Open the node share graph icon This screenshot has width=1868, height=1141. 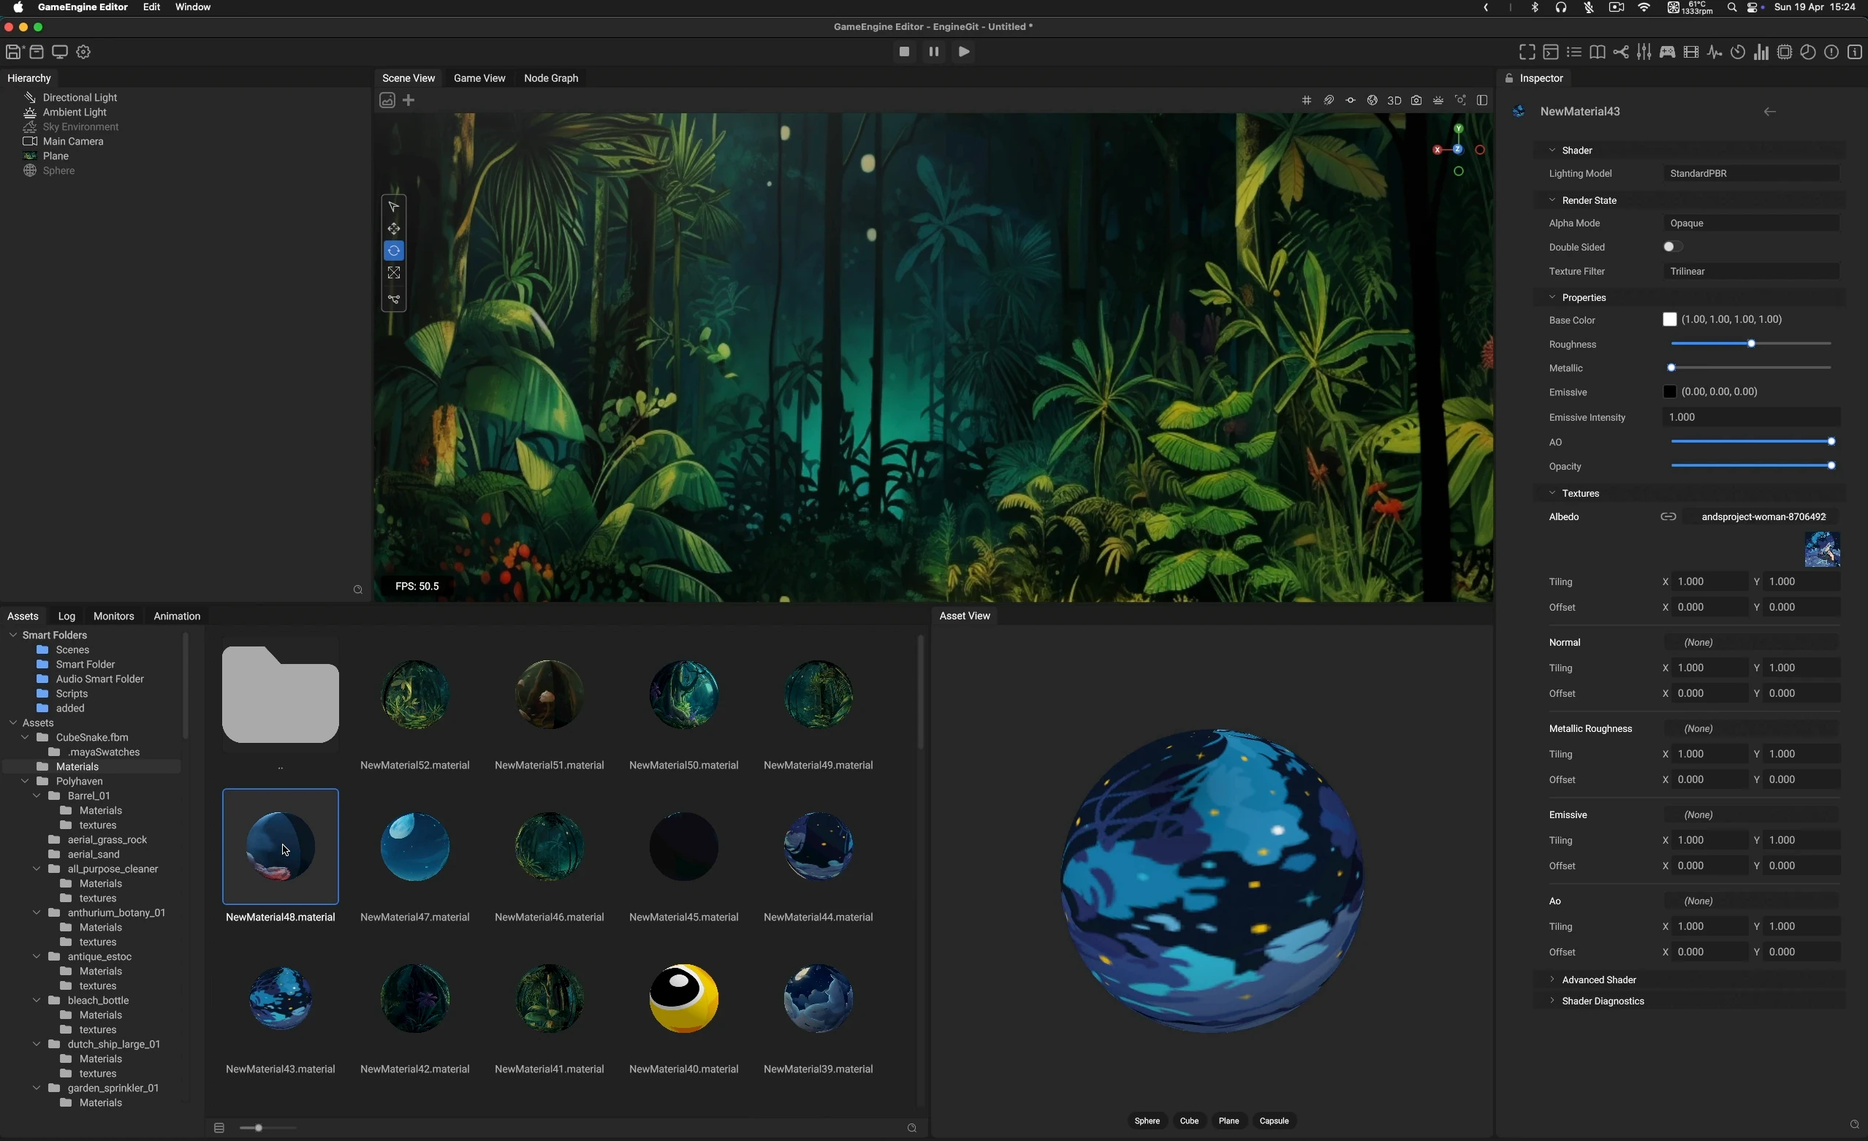click(x=1621, y=53)
